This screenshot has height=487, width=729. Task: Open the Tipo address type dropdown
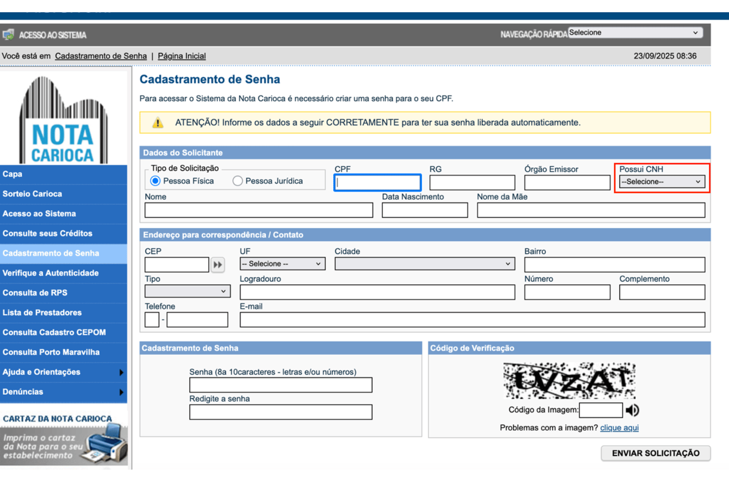click(187, 291)
